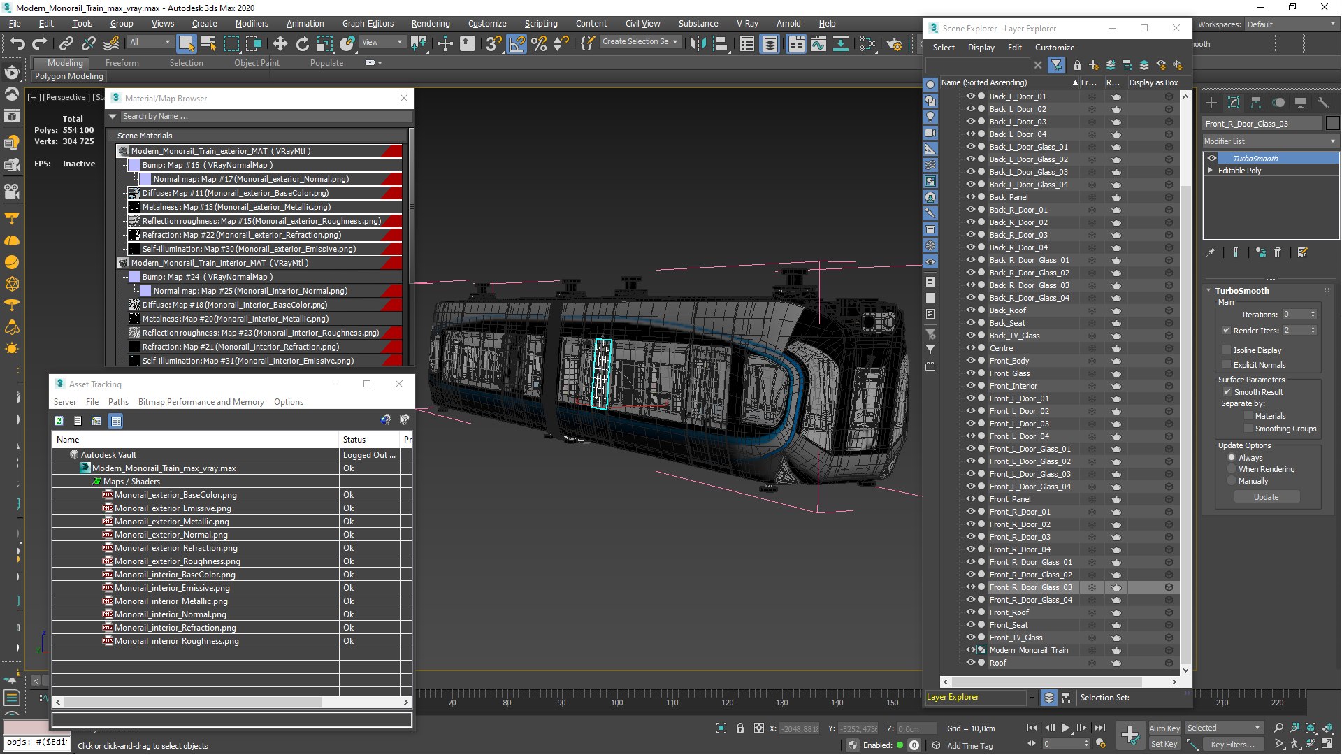Switch to the Freeform ribbon tab
1342x755 pixels.
point(122,63)
